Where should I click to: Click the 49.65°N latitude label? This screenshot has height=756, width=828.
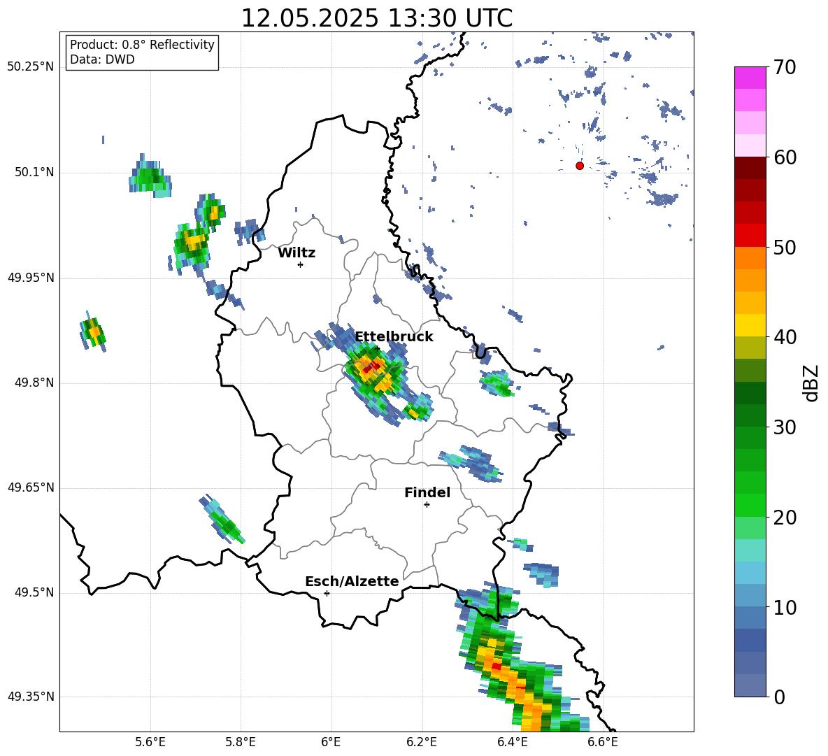31,487
